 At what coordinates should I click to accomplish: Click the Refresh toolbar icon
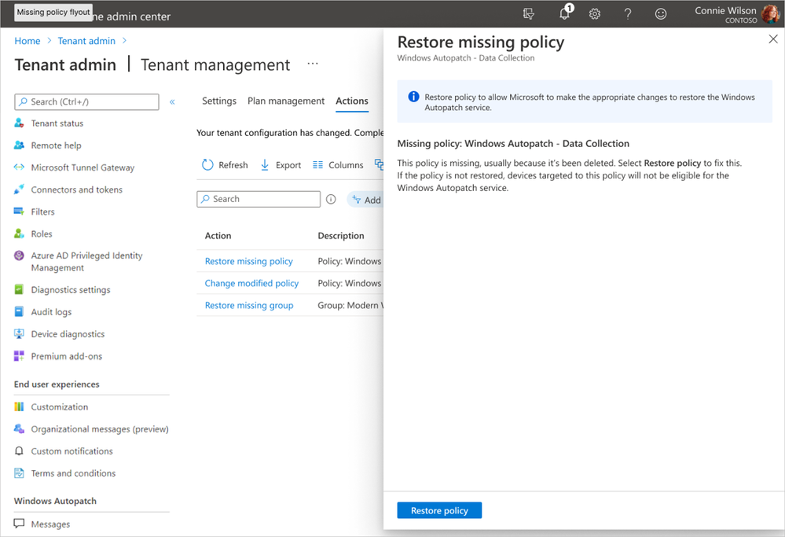pos(225,165)
